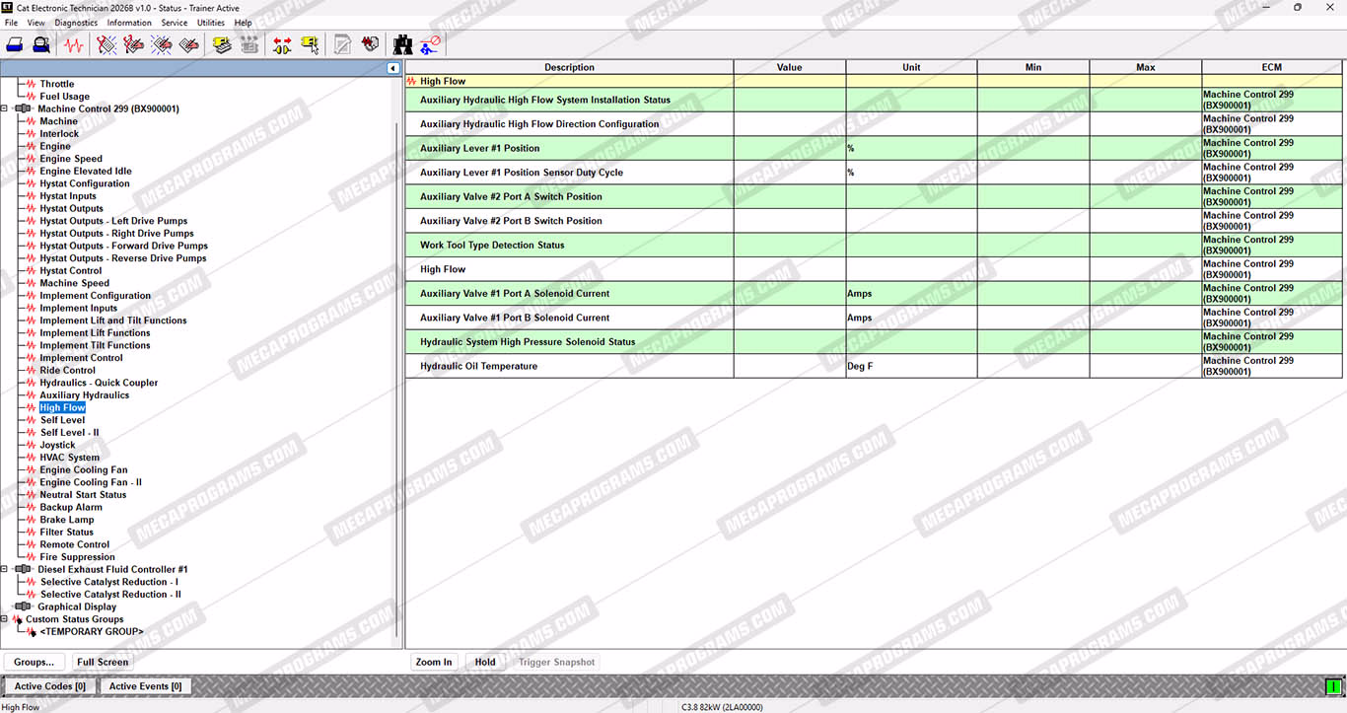The width and height of the screenshot is (1347, 713).
Task: Click the Hydraulic Oil Temperature row
Action: 874,366
